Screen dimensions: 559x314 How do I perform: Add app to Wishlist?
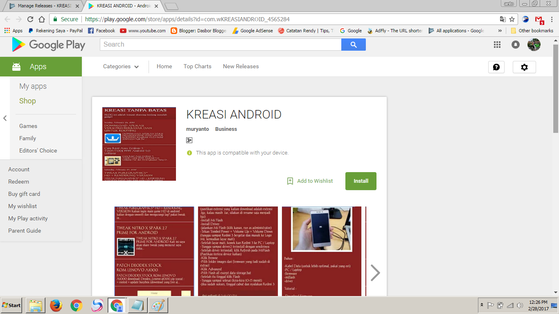(x=310, y=181)
